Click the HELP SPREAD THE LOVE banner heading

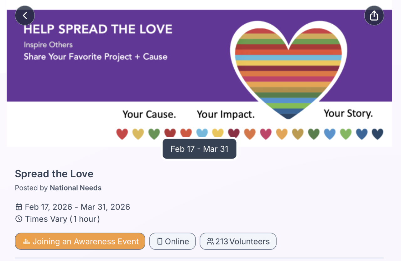98,29
